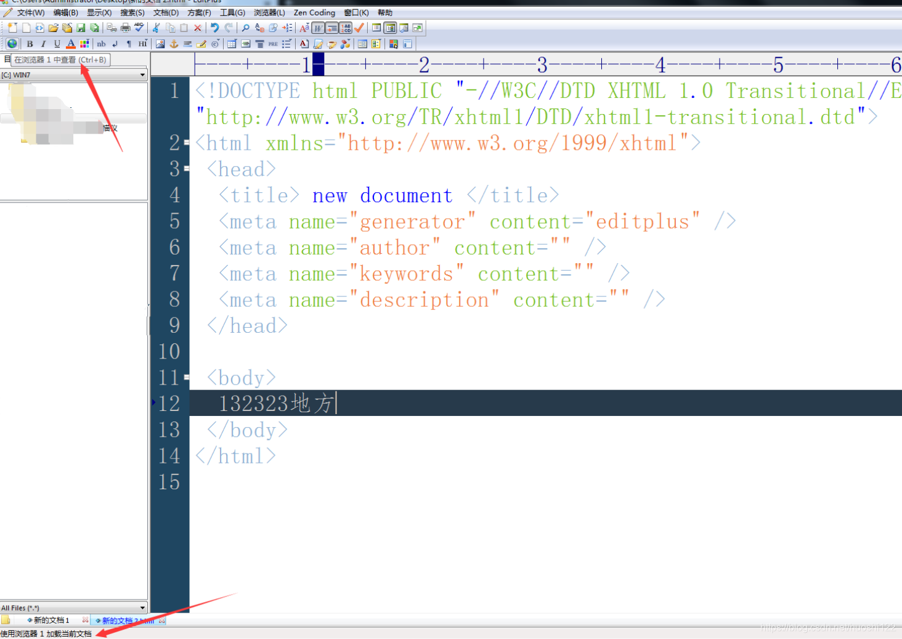Click the orange check mark icon
Screen dimensions: 902x639
tap(359, 28)
